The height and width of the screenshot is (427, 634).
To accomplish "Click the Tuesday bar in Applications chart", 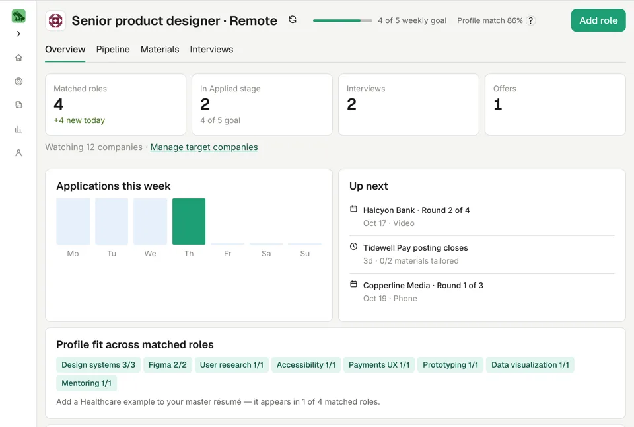I will [x=112, y=221].
